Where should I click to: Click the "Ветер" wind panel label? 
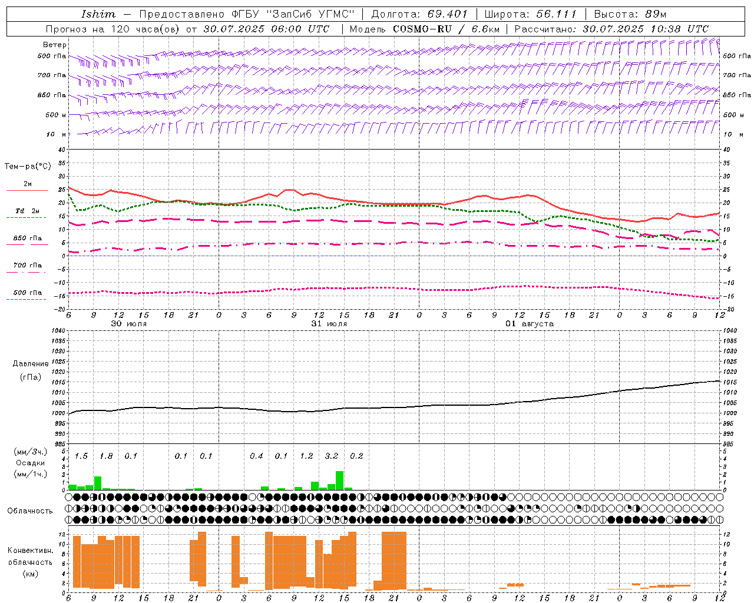point(55,45)
